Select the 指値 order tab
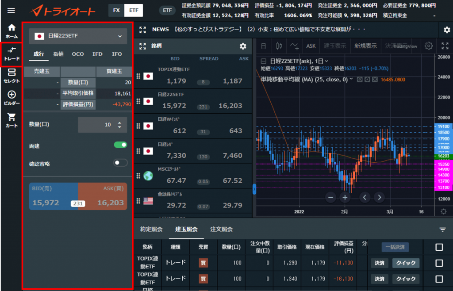This screenshot has width=453, height=291. point(58,54)
